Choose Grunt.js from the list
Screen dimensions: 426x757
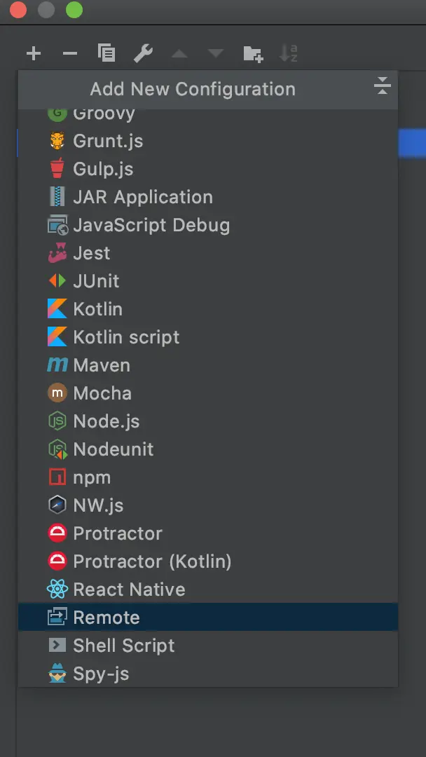coord(208,141)
